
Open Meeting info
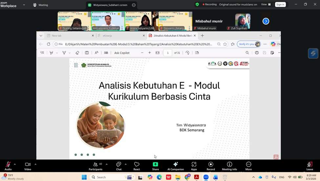point(229,165)
